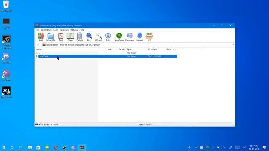
Task: Open the View toolbar icon
Action: point(70,37)
